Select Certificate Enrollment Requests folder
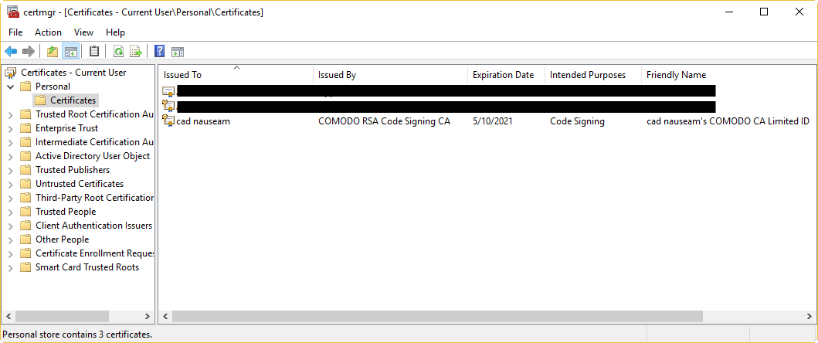The height and width of the screenshot is (343, 818). [94, 253]
